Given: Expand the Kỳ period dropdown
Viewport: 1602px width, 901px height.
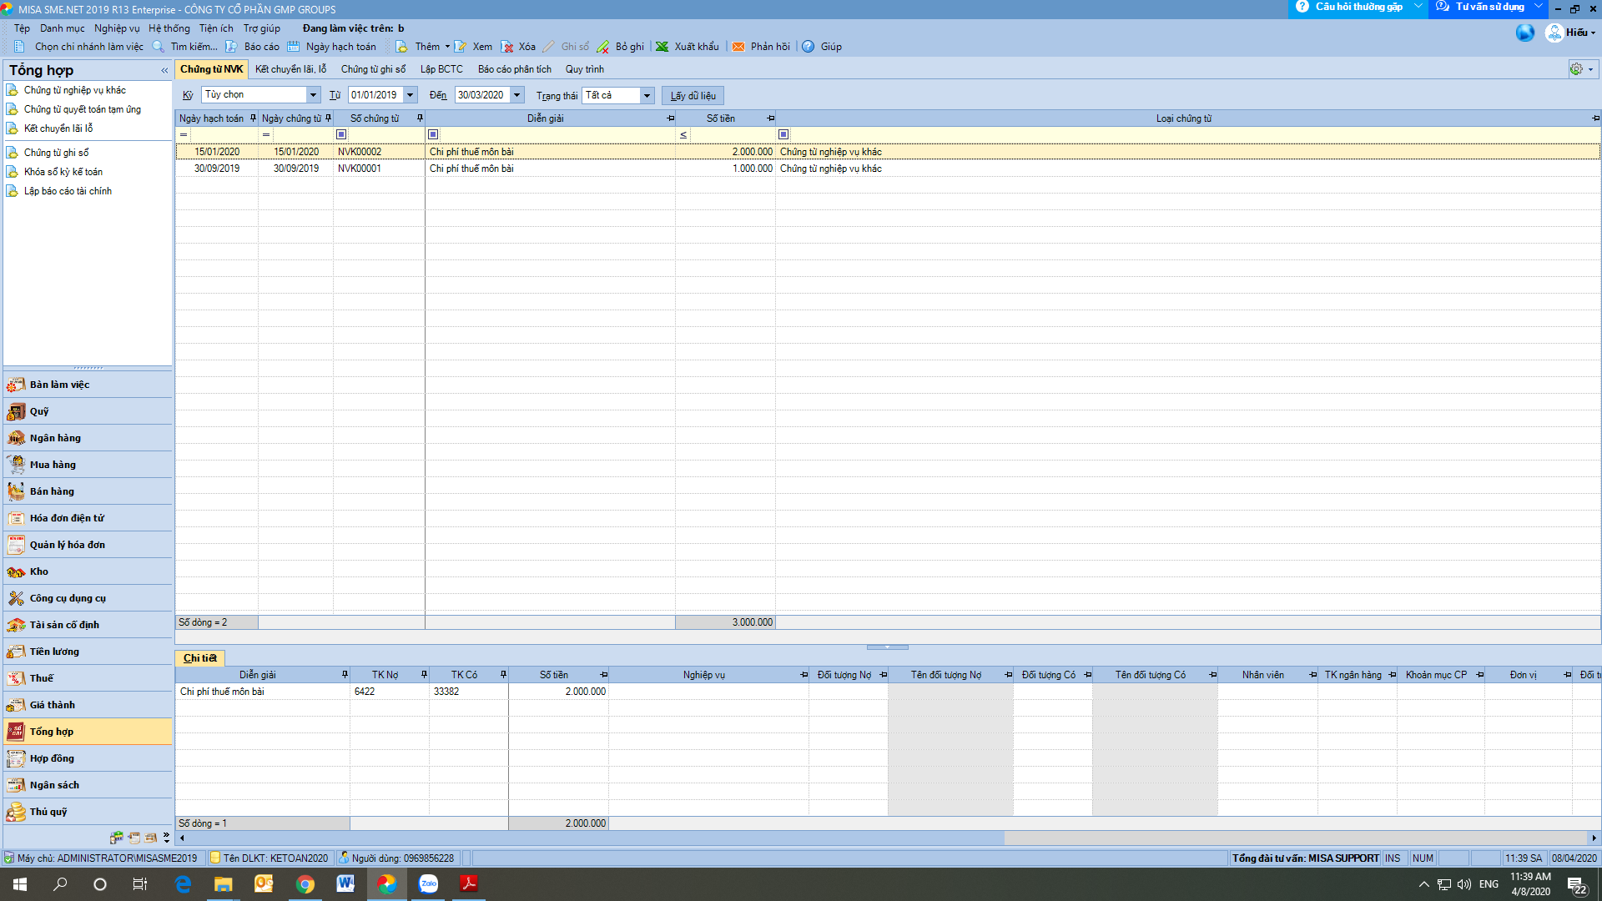Looking at the screenshot, I should coord(313,95).
